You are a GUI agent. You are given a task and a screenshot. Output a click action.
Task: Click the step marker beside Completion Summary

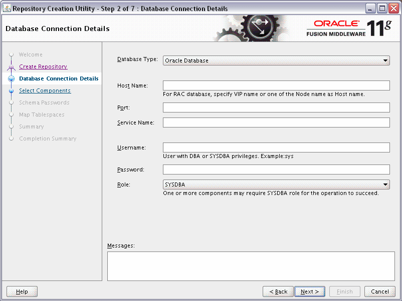11,138
